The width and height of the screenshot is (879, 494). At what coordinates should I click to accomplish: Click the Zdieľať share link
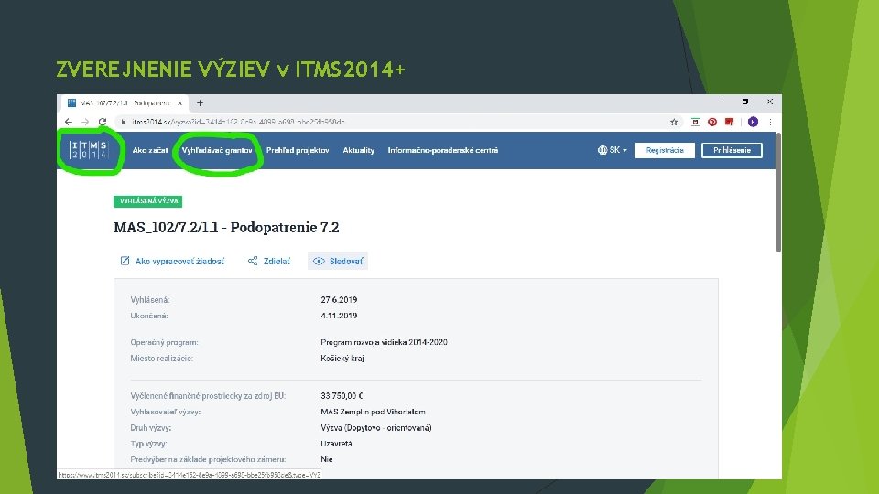click(x=269, y=261)
